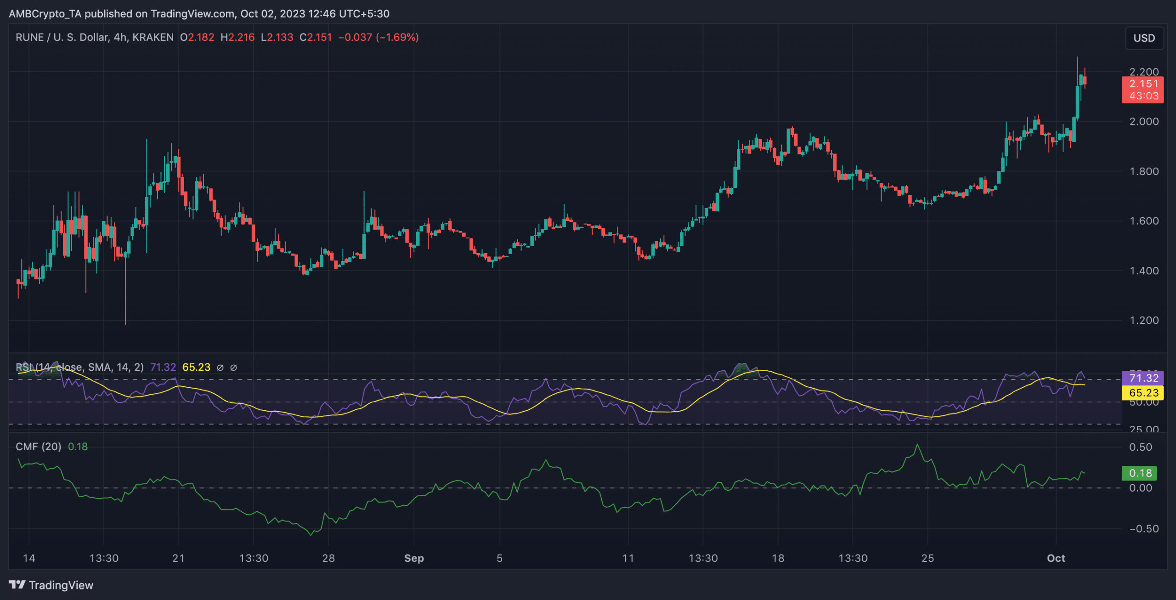This screenshot has width=1176, height=600.
Task: Click the 0.00 CMF axis label
Action: 1141,488
